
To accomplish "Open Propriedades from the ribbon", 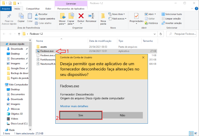I will click(x=136, y=16).
